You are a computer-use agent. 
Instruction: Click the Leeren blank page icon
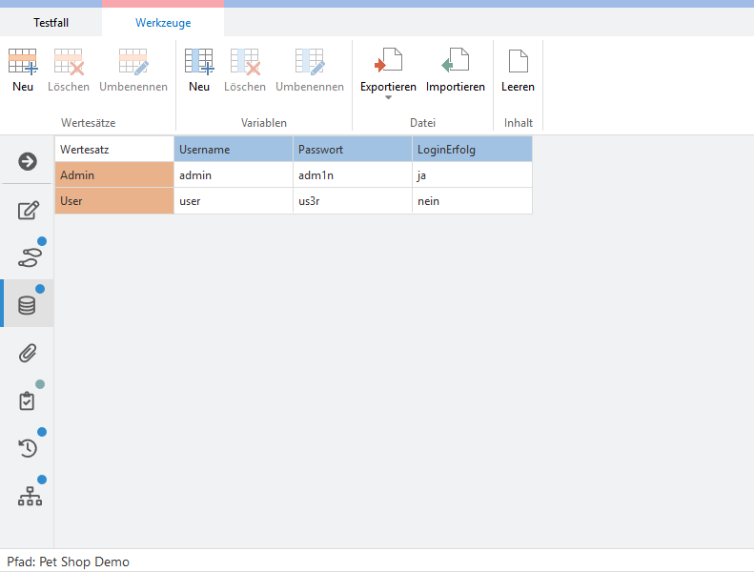tap(518, 62)
